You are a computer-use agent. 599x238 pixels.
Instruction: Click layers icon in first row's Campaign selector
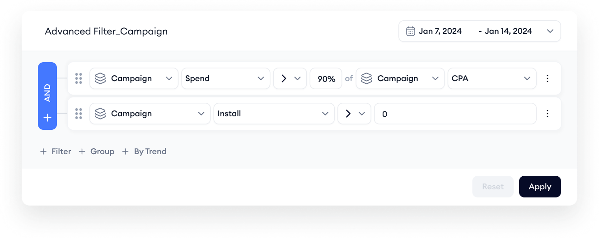(100, 78)
